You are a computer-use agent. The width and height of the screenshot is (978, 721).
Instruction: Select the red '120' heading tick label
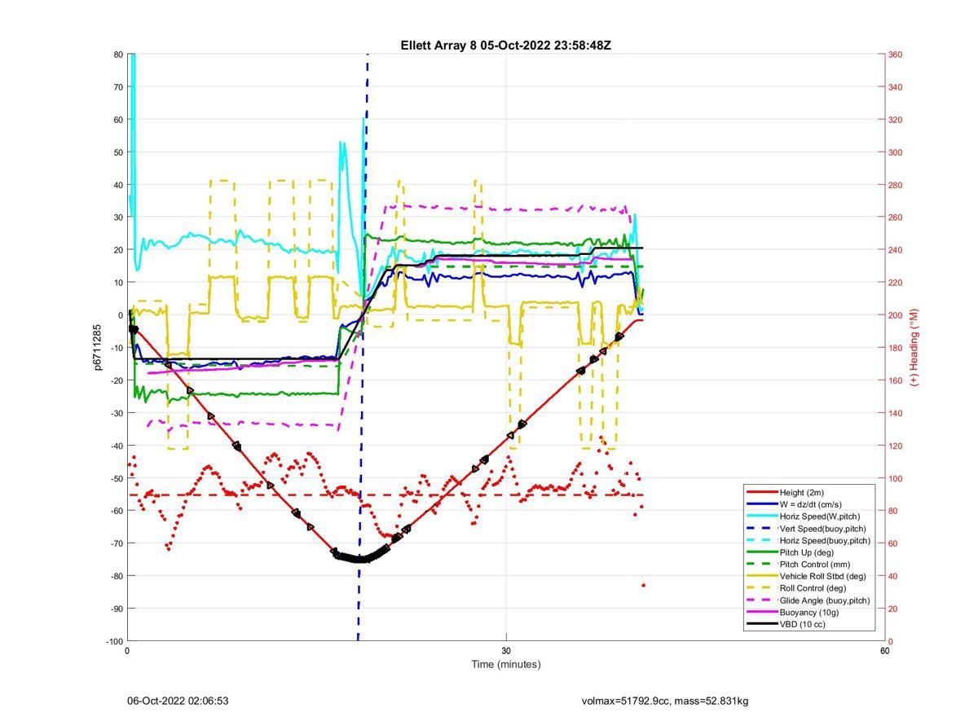pyautogui.click(x=895, y=446)
